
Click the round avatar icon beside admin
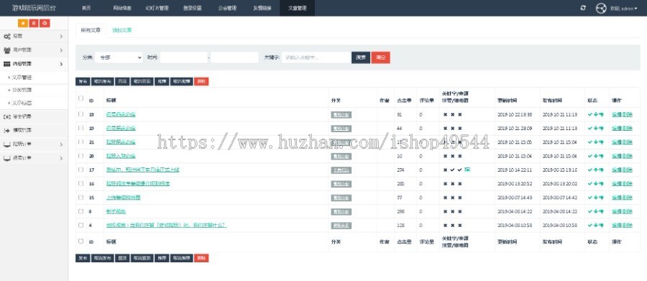[x=601, y=8]
